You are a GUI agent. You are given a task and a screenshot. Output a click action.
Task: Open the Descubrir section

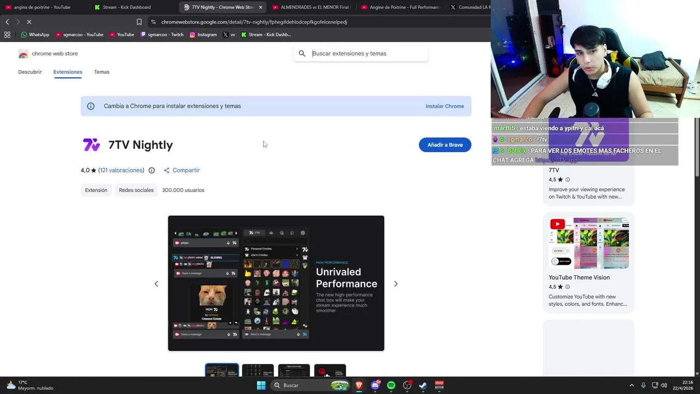pyautogui.click(x=30, y=72)
